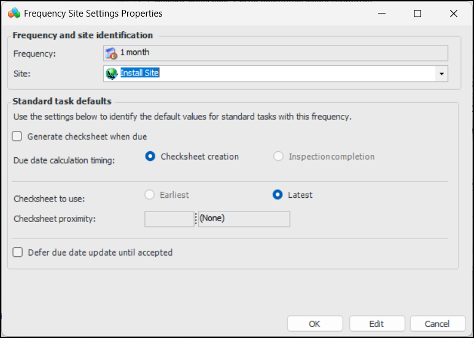Minimize the properties dialog window

(381, 13)
